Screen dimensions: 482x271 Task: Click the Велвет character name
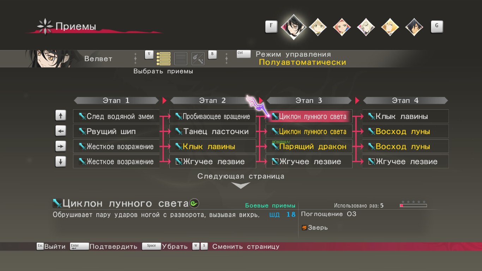tap(98, 59)
